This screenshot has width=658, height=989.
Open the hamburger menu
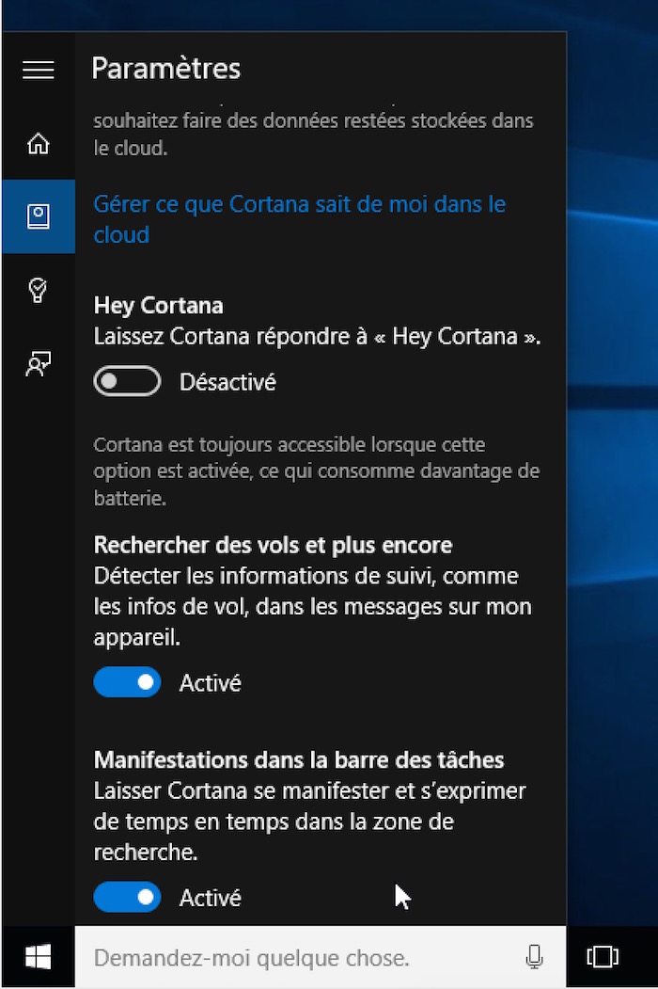[39, 70]
